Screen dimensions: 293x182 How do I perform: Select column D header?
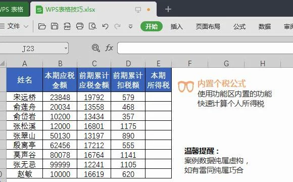tap(128, 64)
